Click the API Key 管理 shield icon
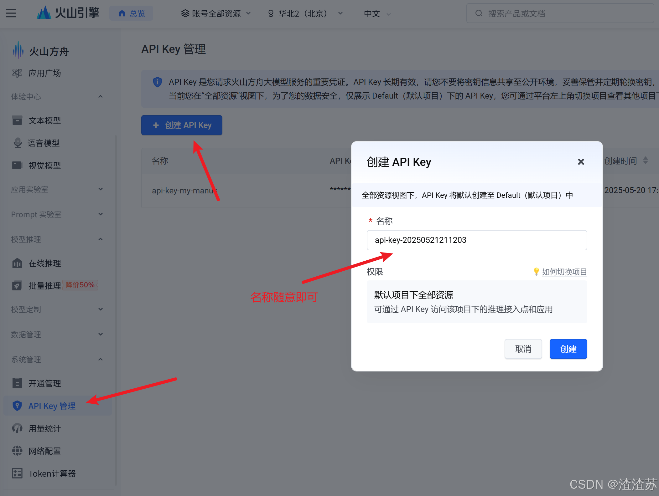Viewport: 659px width, 496px height. (x=17, y=406)
